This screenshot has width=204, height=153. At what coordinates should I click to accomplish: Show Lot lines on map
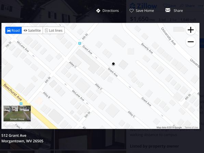[54, 31]
